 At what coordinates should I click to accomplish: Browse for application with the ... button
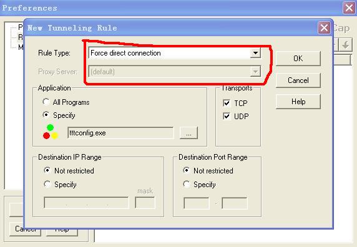188,133
